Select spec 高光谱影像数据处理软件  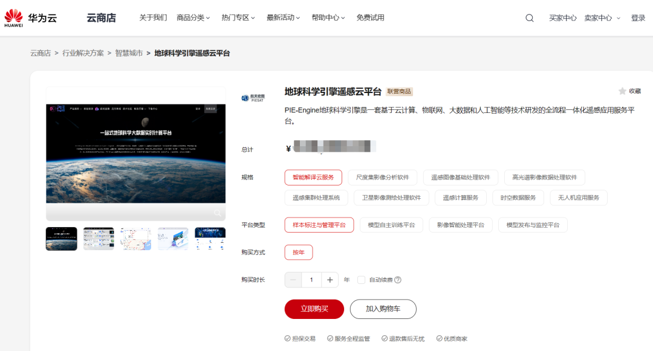[x=545, y=178]
